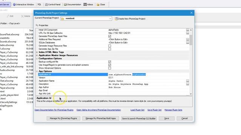The image size is (241, 135).
Task: Click the Initial UX Component value alphaRadio
Action: [114, 30]
